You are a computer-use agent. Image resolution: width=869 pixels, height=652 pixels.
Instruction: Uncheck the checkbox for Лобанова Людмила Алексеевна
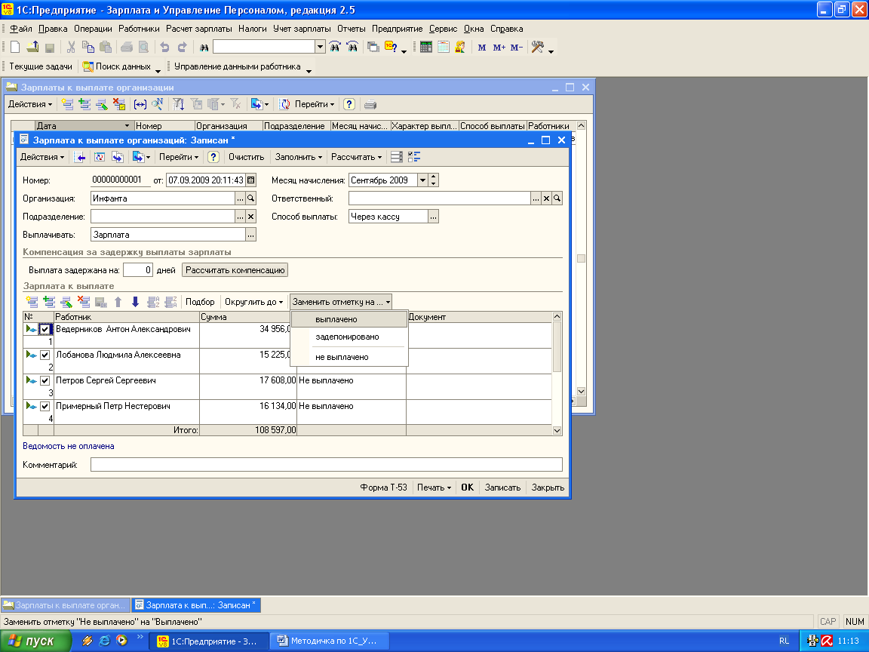(45, 355)
